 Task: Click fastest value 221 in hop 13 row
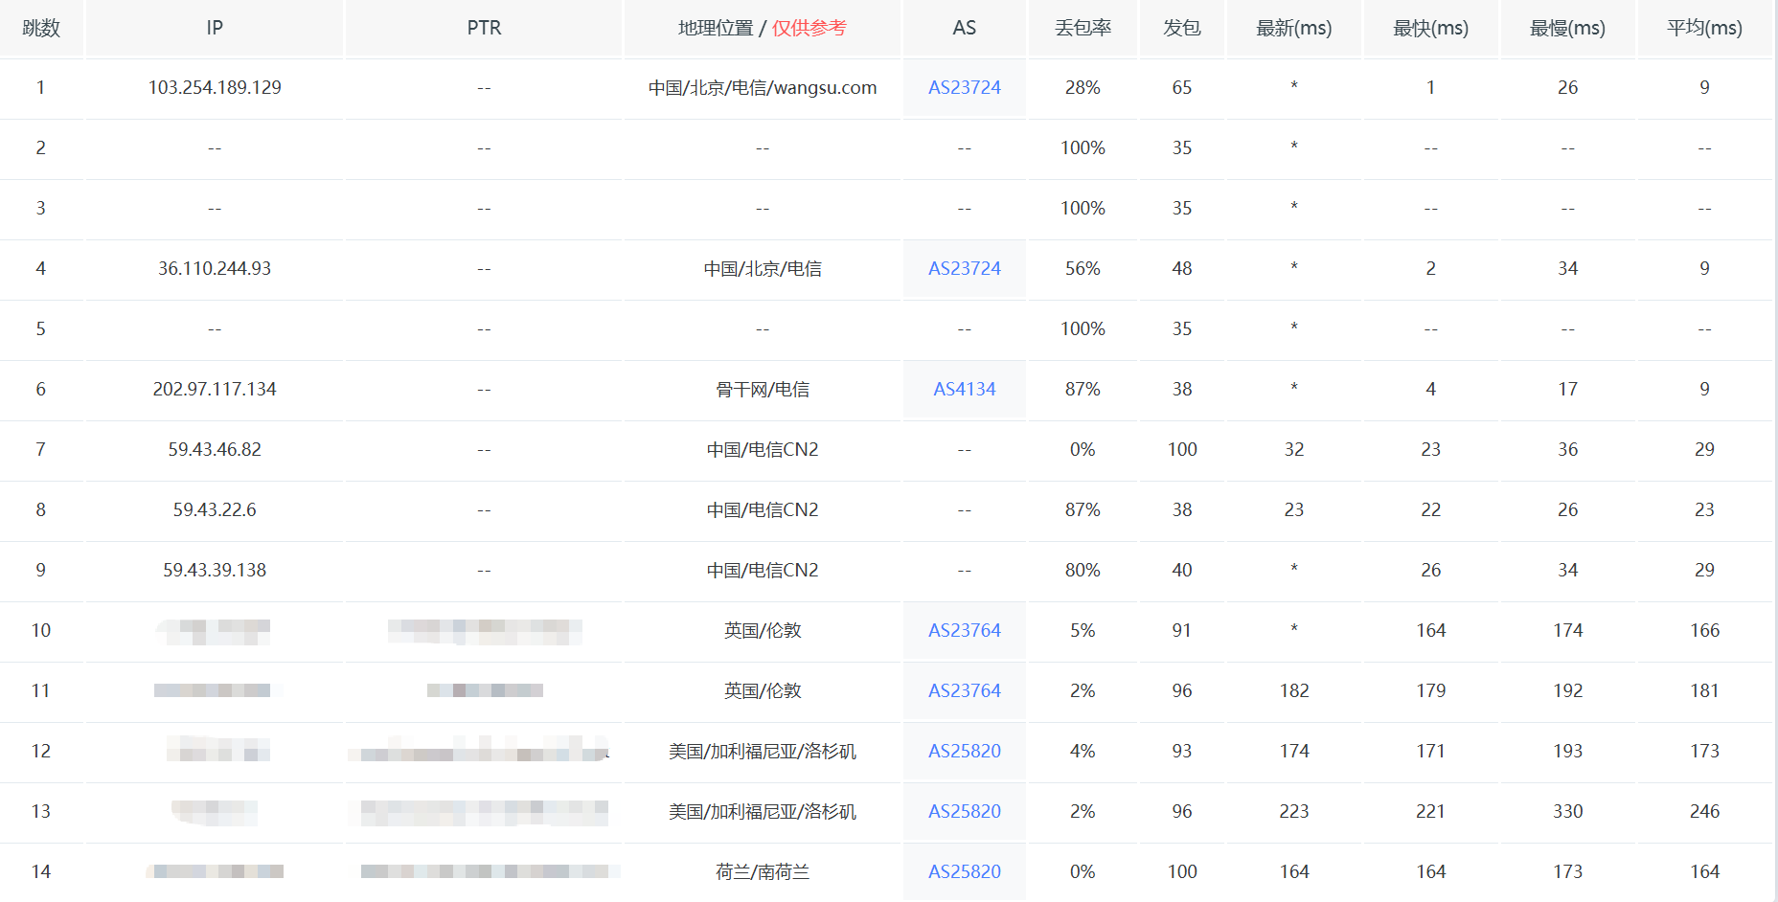tap(1430, 811)
